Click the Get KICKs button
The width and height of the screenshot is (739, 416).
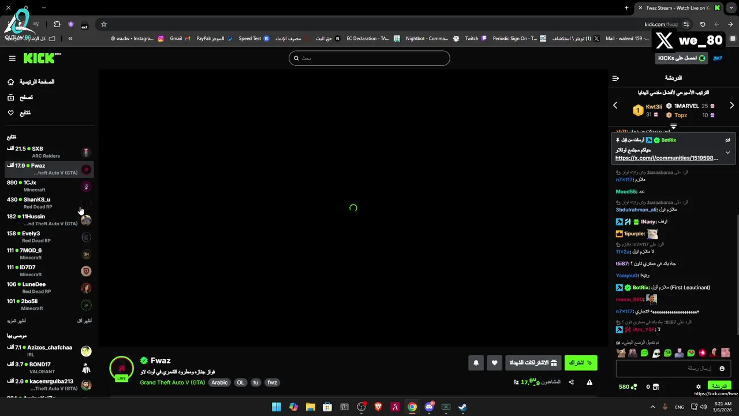pos(681,58)
